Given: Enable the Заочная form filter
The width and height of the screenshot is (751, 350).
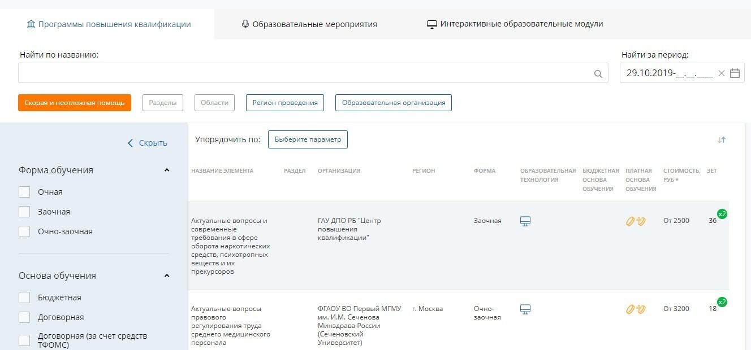Looking at the screenshot, I should pos(24,212).
